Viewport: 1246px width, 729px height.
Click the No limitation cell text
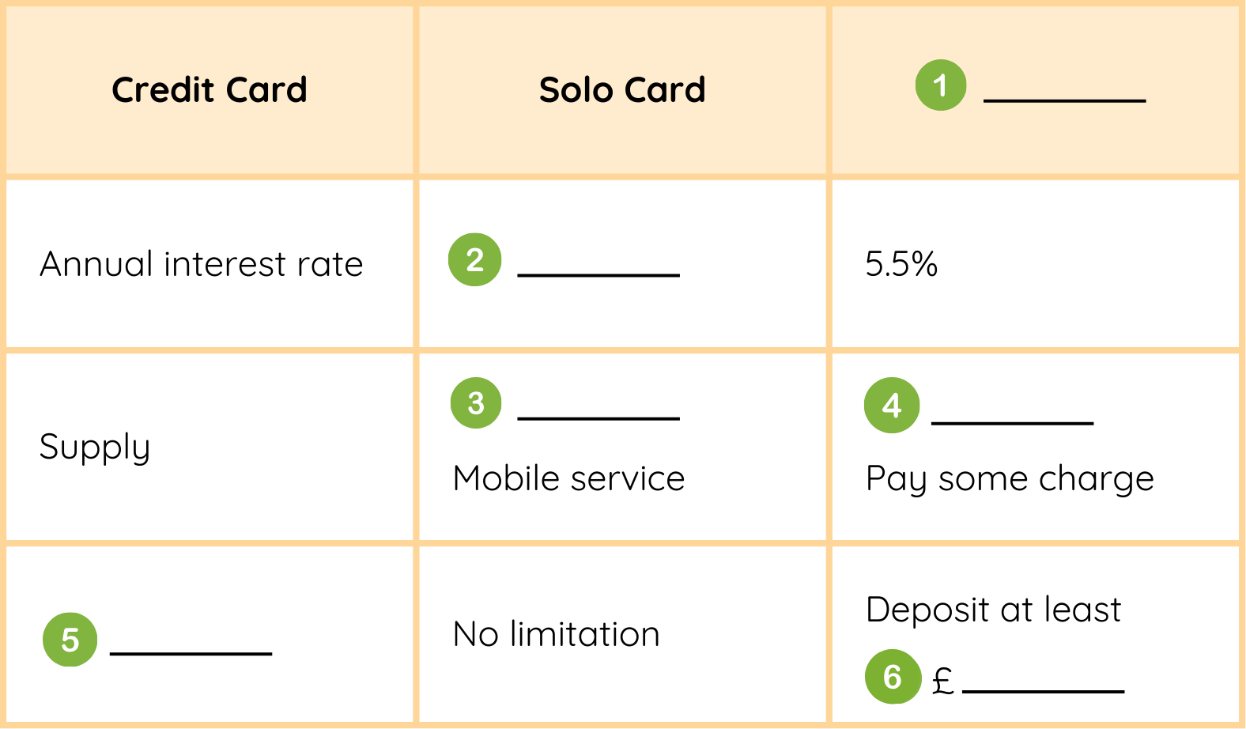(x=556, y=634)
